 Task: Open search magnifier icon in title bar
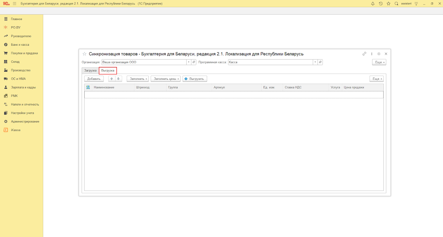point(396,4)
